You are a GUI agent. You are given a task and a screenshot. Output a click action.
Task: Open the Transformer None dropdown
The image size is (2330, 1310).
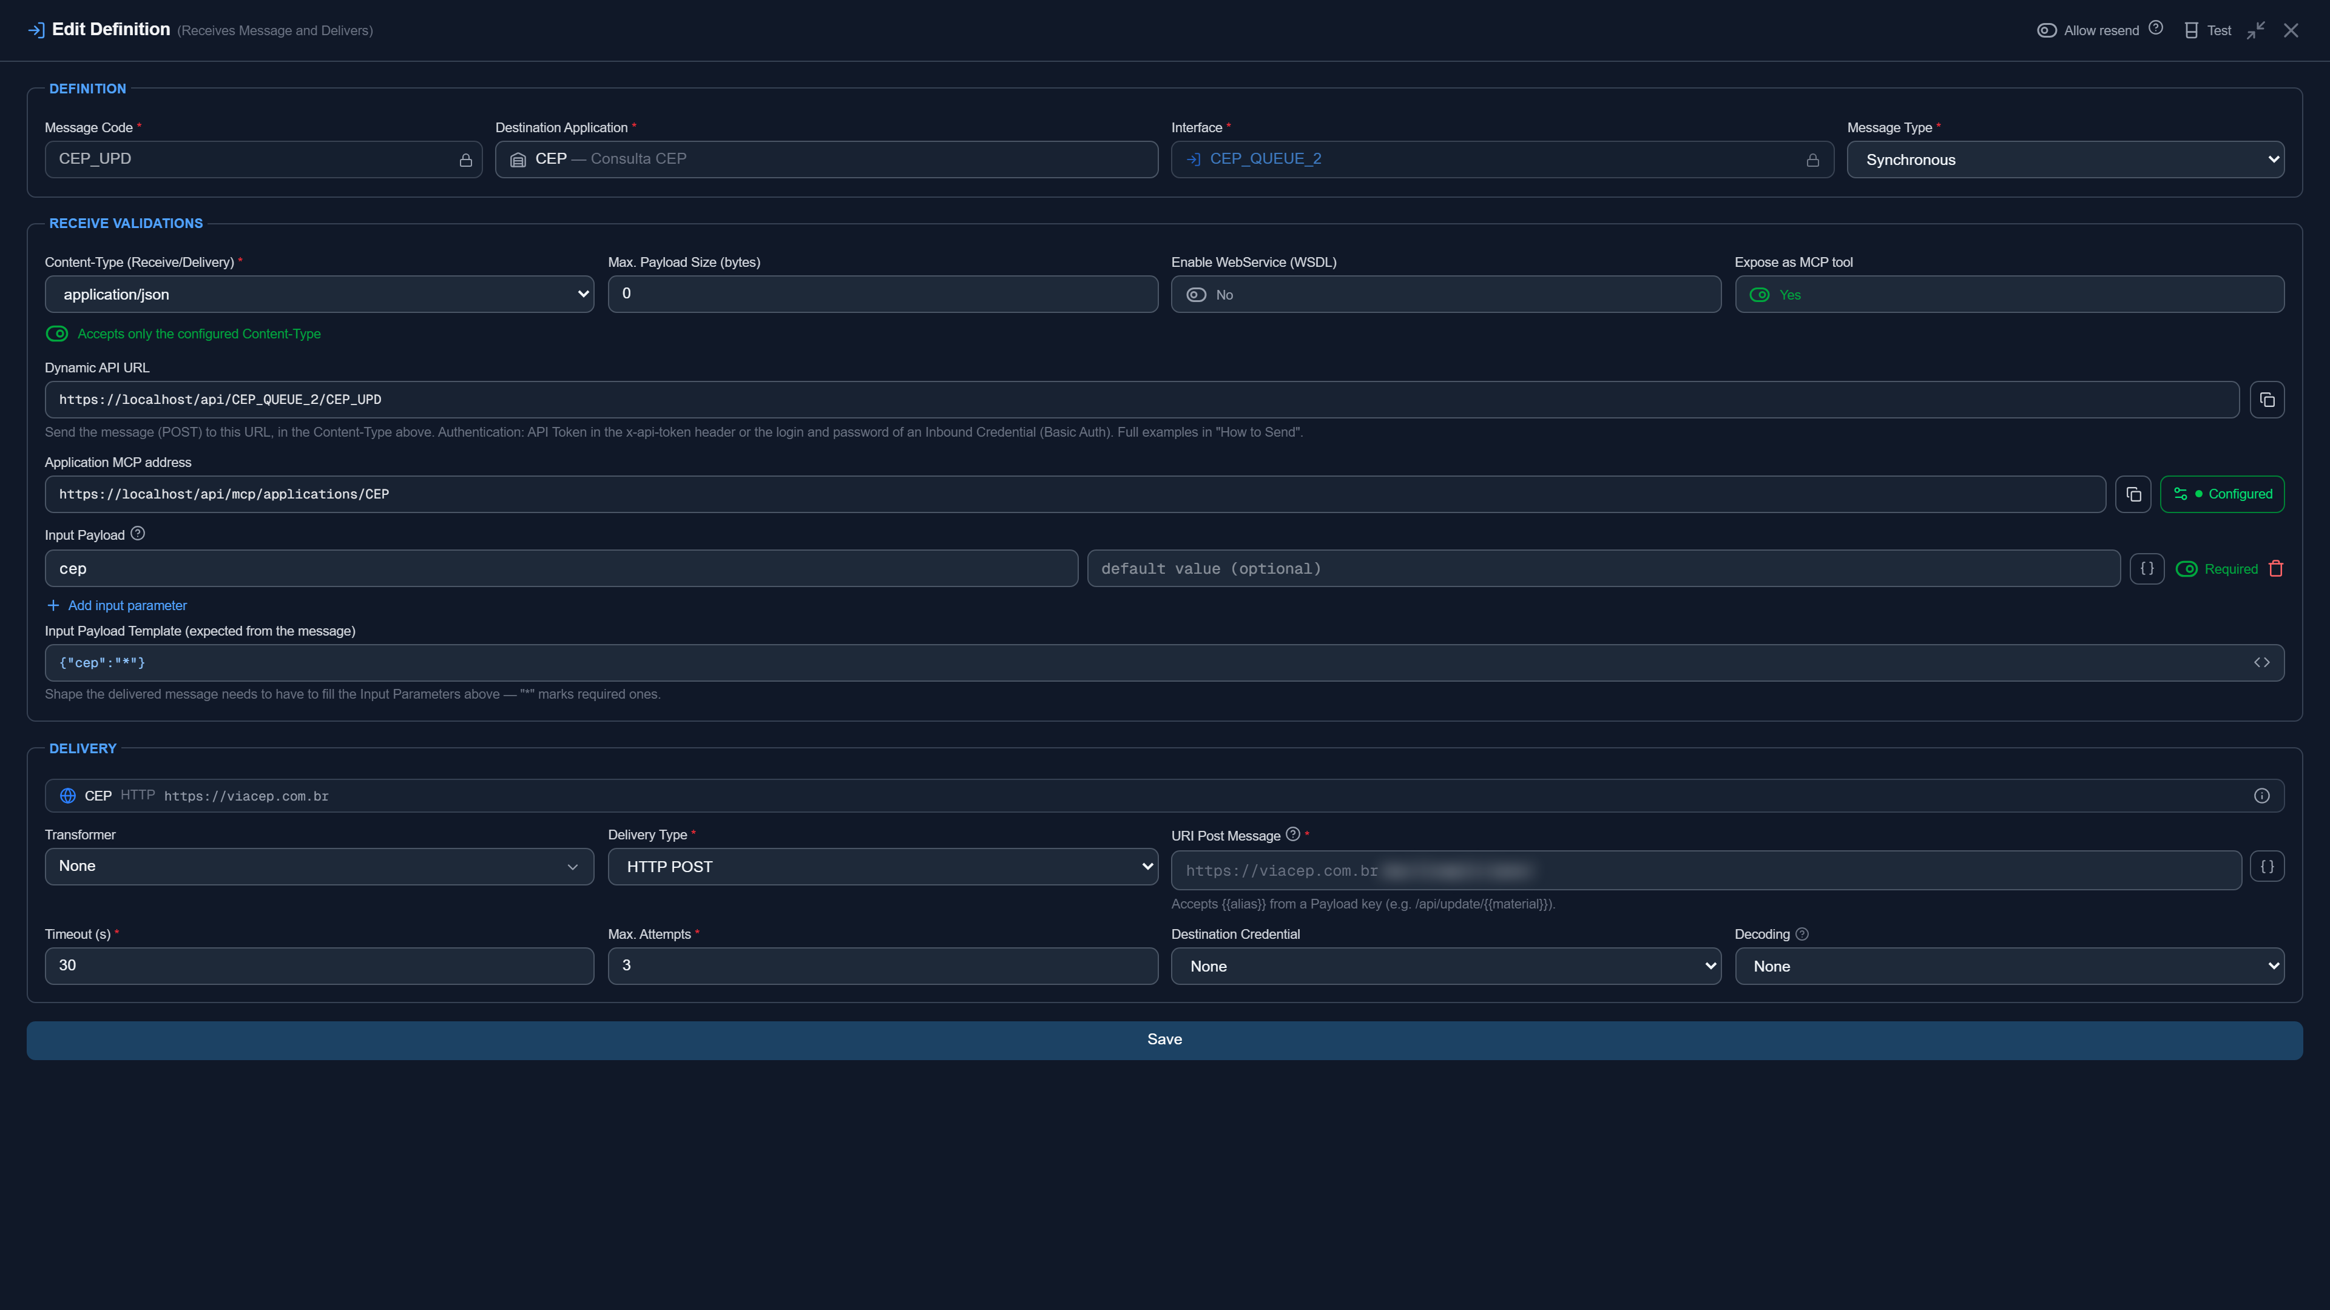(319, 866)
